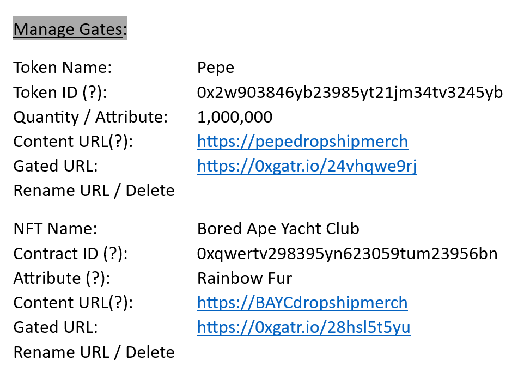Select the Rainbow Fur attribute value
530x373 pixels.
pyautogui.click(x=245, y=278)
